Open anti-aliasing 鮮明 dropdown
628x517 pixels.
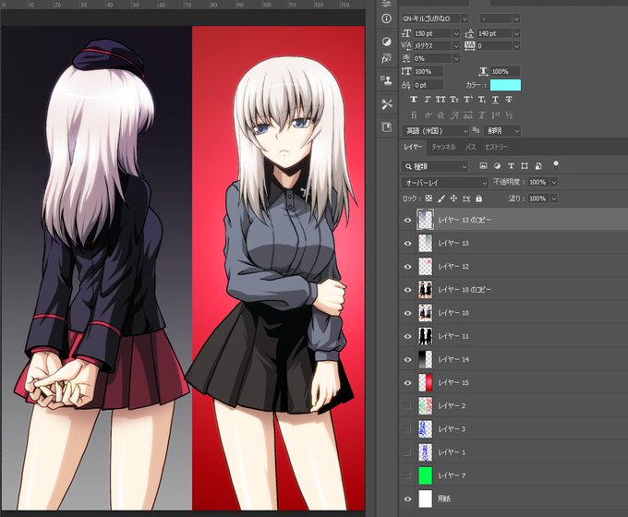[x=502, y=131]
